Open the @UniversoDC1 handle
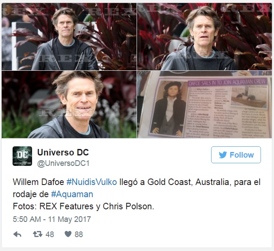The width and height of the screenshot is (274, 251). [x=63, y=163]
